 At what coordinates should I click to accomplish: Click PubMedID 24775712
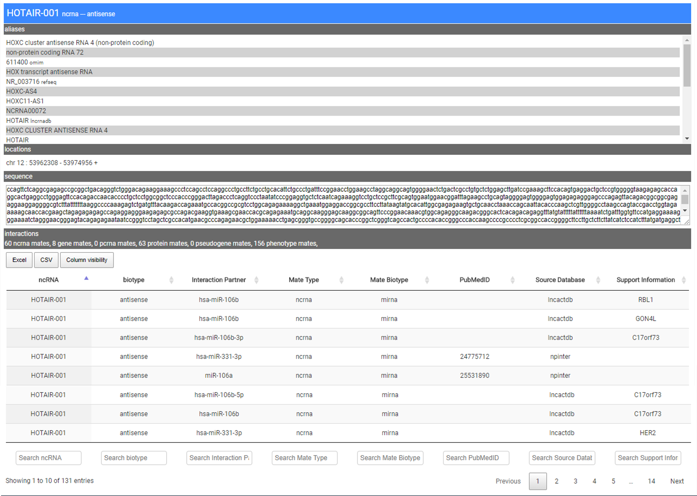point(475,357)
